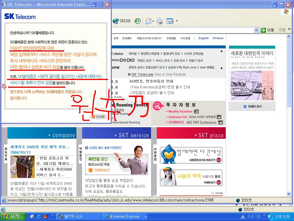Click the page scrollbar down arrow

(x=289, y=194)
